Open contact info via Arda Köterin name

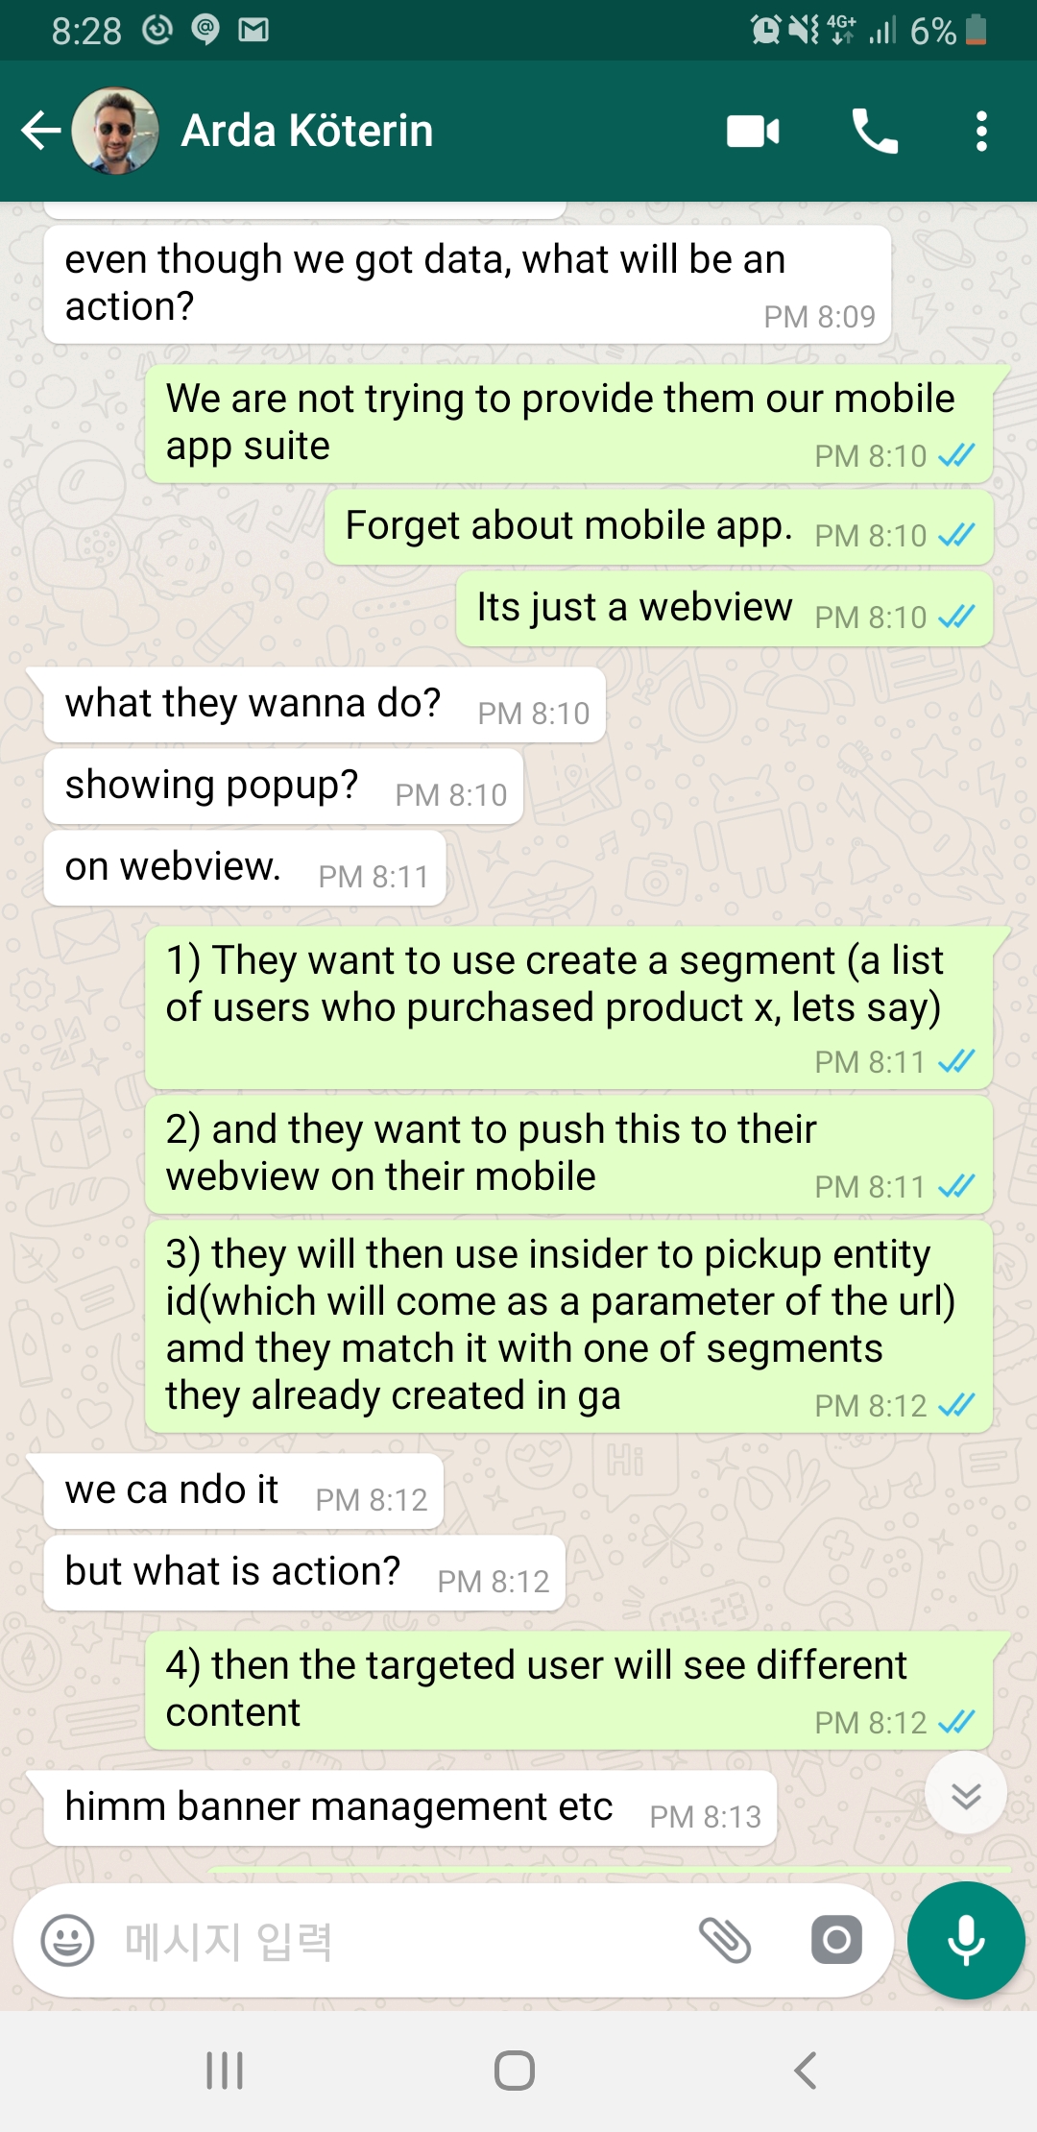click(x=307, y=131)
